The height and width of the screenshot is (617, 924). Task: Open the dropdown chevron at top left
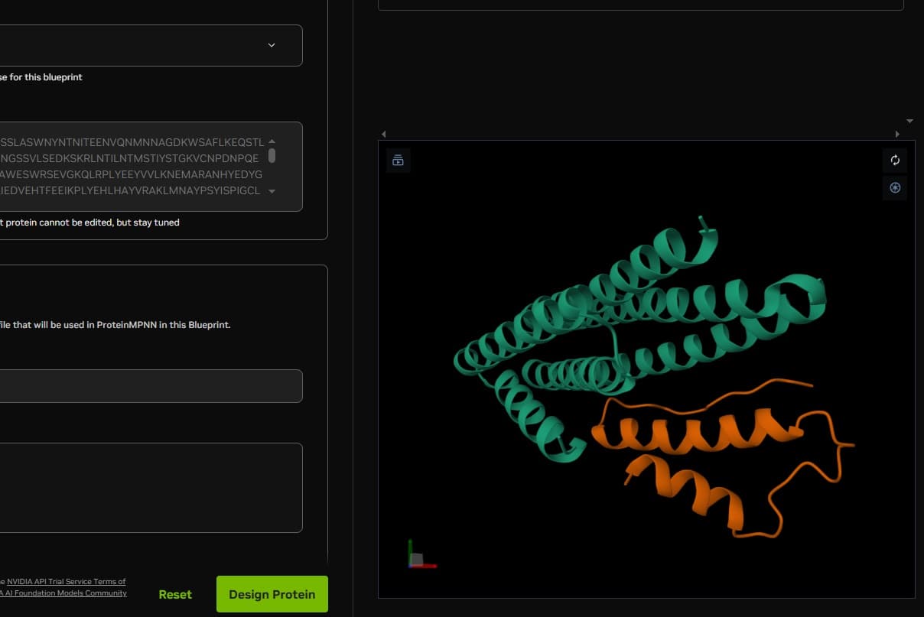tap(271, 45)
